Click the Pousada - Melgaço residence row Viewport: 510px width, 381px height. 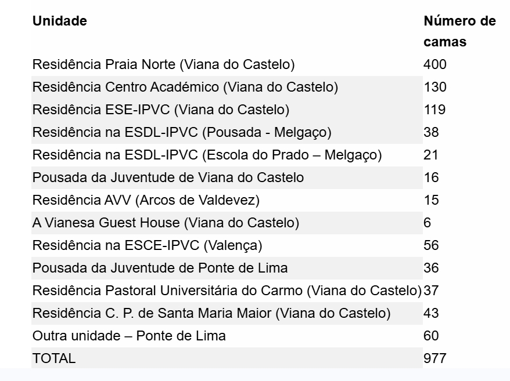point(182,132)
